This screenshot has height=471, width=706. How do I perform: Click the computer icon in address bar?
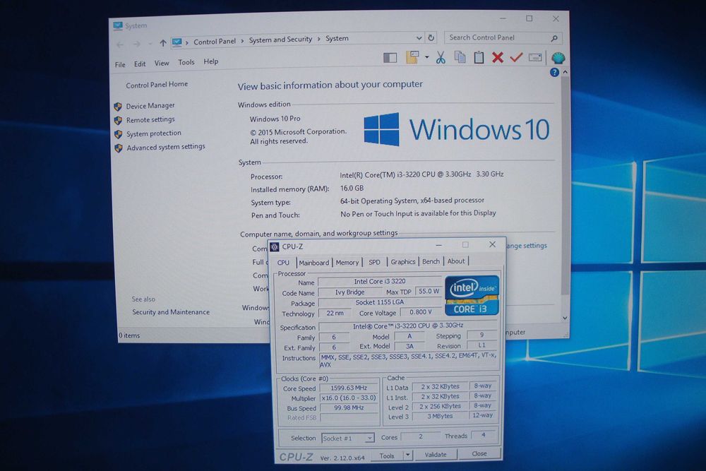pyautogui.click(x=177, y=42)
